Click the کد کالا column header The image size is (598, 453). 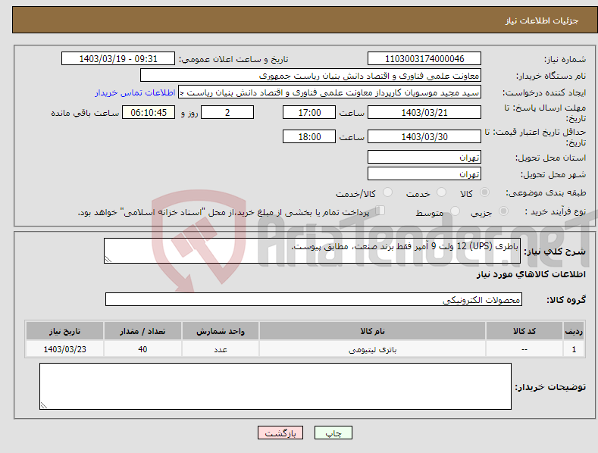coord(524,331)
